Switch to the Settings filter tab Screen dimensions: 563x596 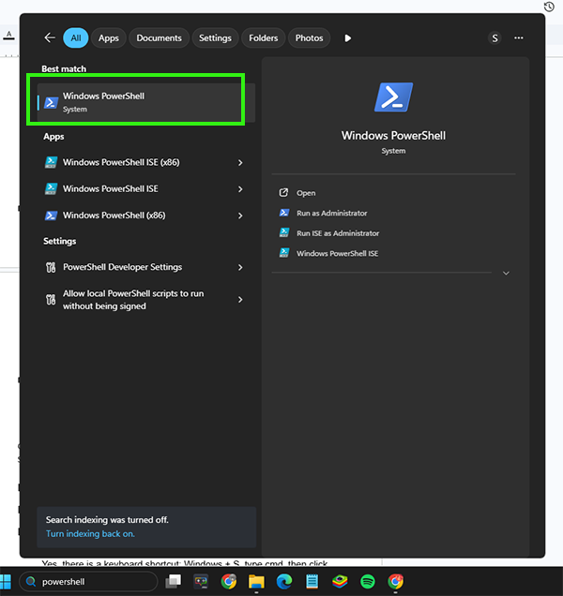coord(215,38)
